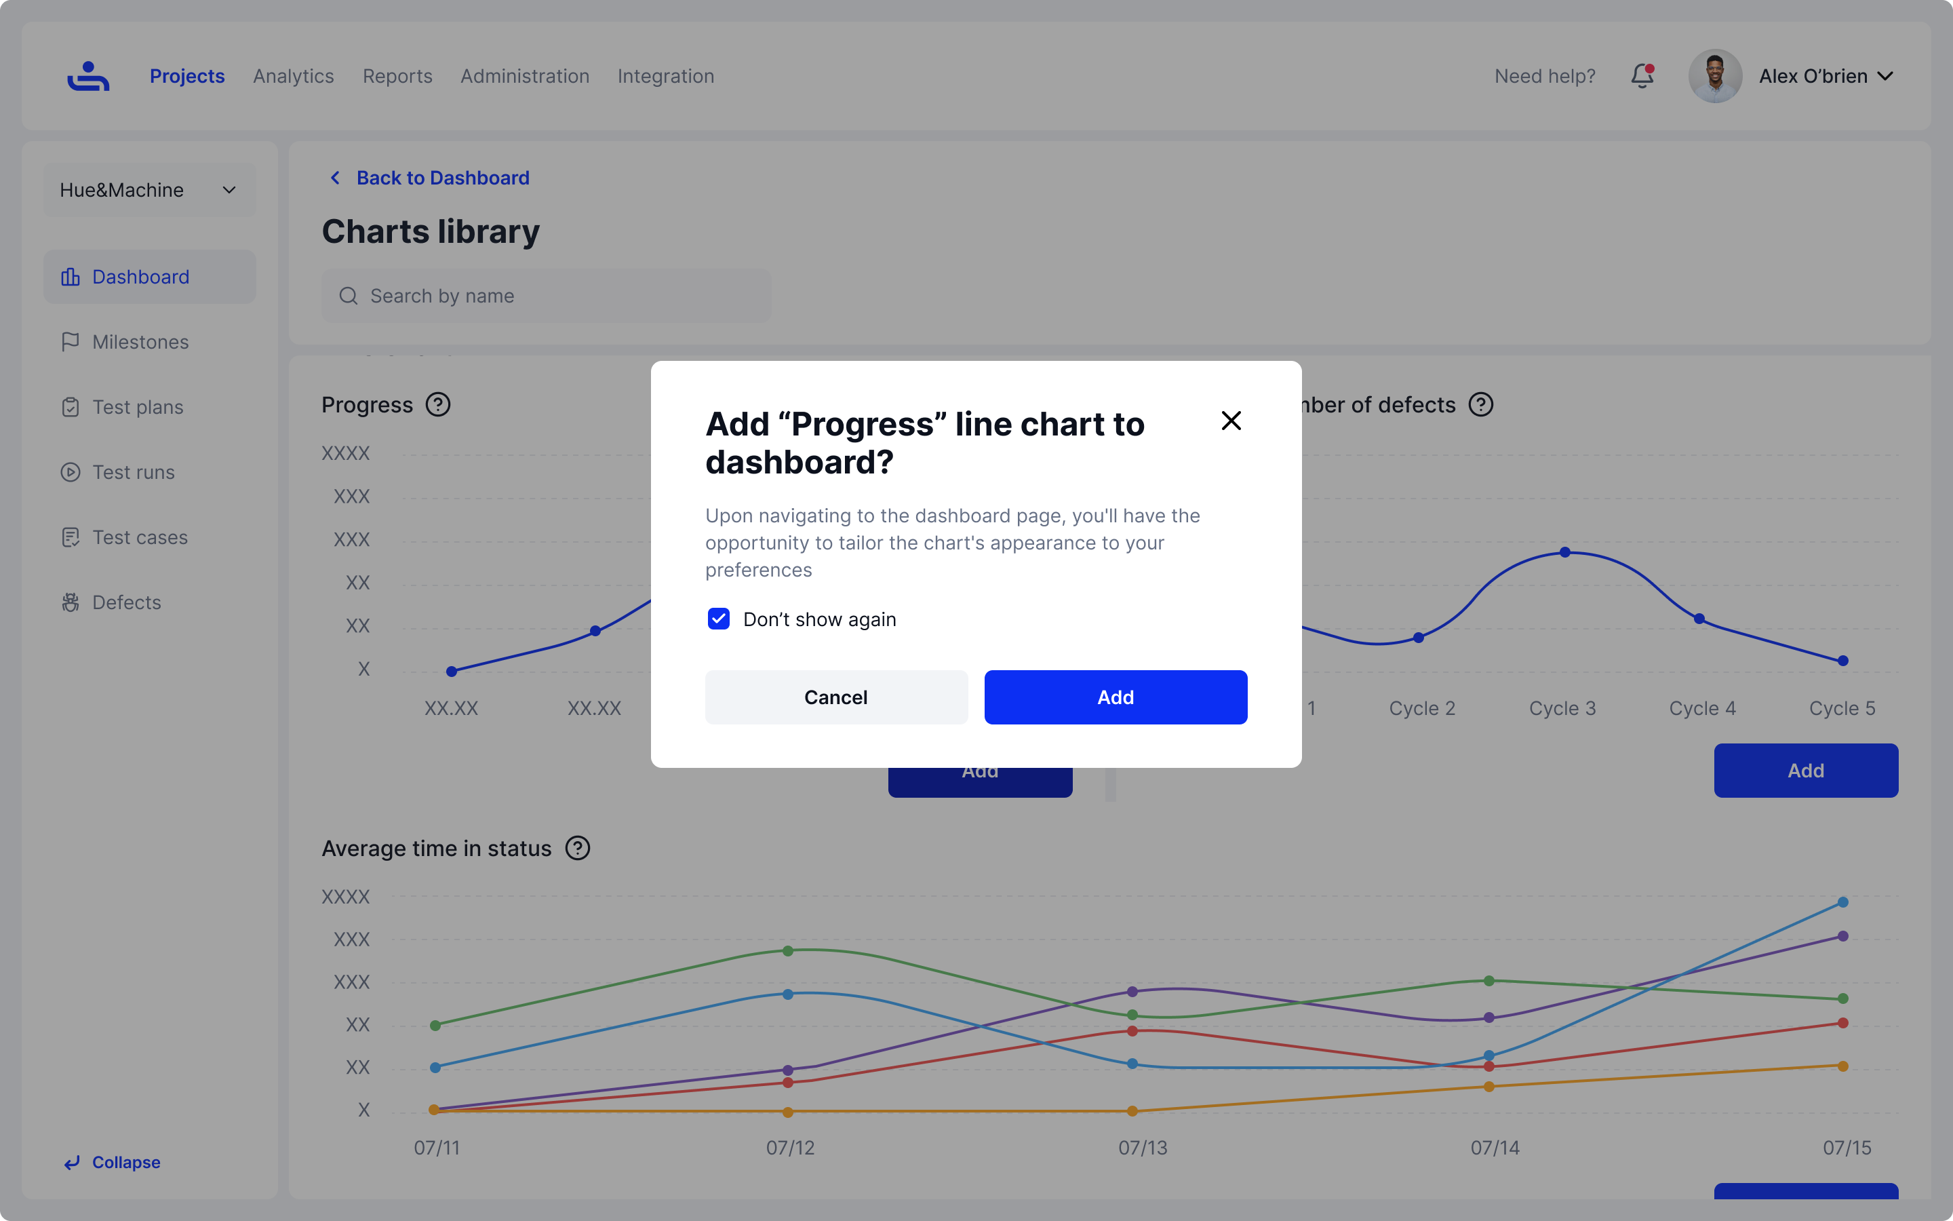Screen dimensions: 1953x1221
Task: Click Back to Dashboard link
Action: pyautogui.click(x=443, y=178)
